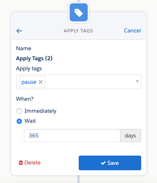Click the Immediately option label
This screenshot has height=183, width=157.
tap(41, 111)
